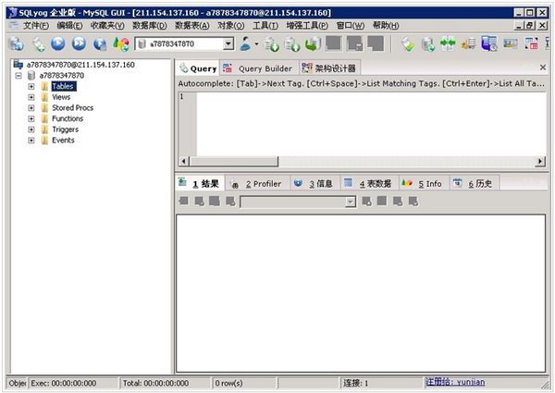555x393 pixels.
Task: Expand the Stored Procs folder
Action: [x=31, y=108]
